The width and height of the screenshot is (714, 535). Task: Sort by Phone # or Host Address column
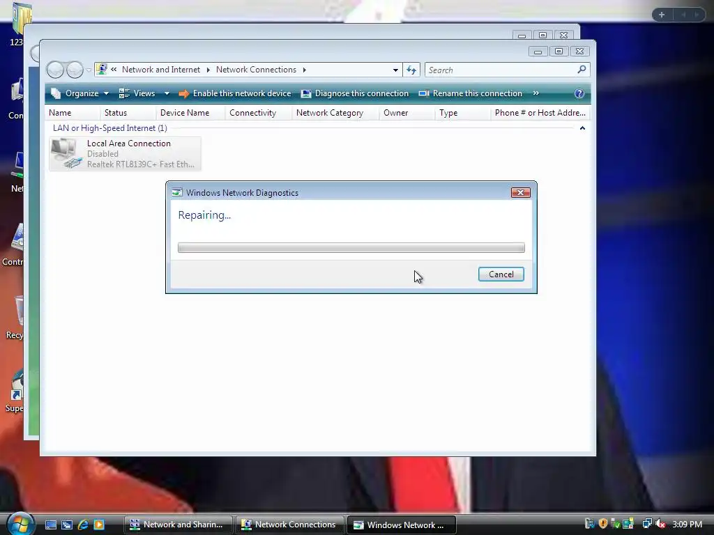point(540,113)
